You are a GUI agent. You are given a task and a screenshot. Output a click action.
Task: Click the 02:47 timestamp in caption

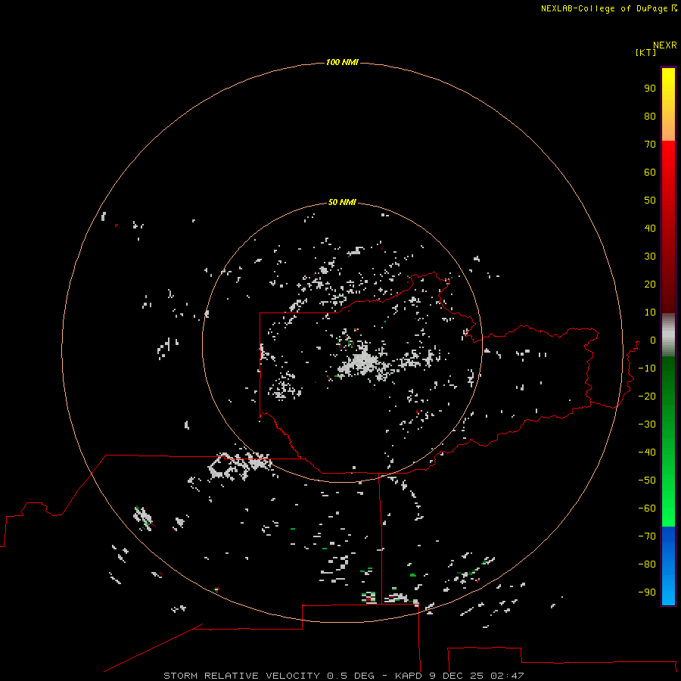pos(507,676)
